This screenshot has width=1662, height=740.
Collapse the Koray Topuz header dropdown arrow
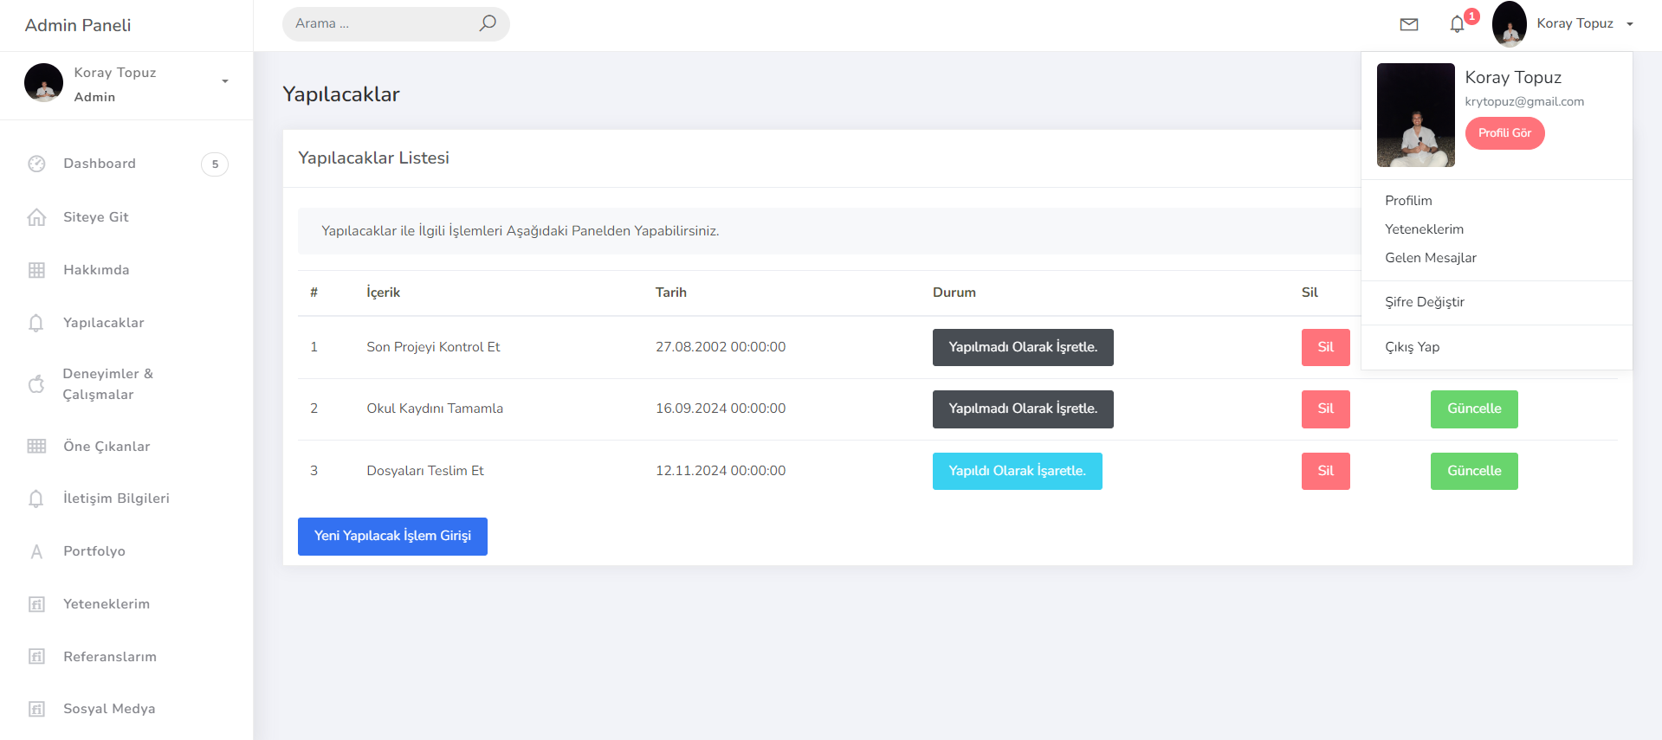point(1629,24)
